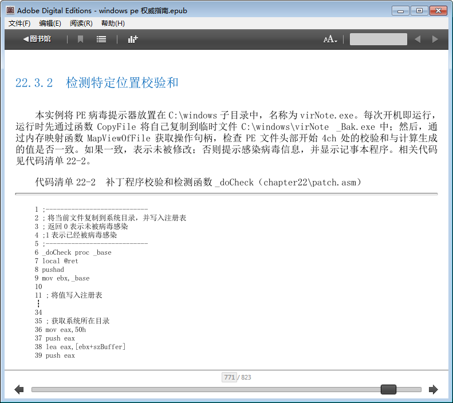Open the text size AA dropdown

click(330, 39)
